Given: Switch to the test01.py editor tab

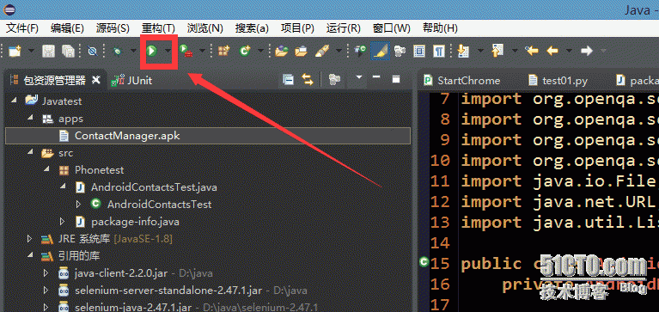Looking at the screenshot, I should (558, 80).
